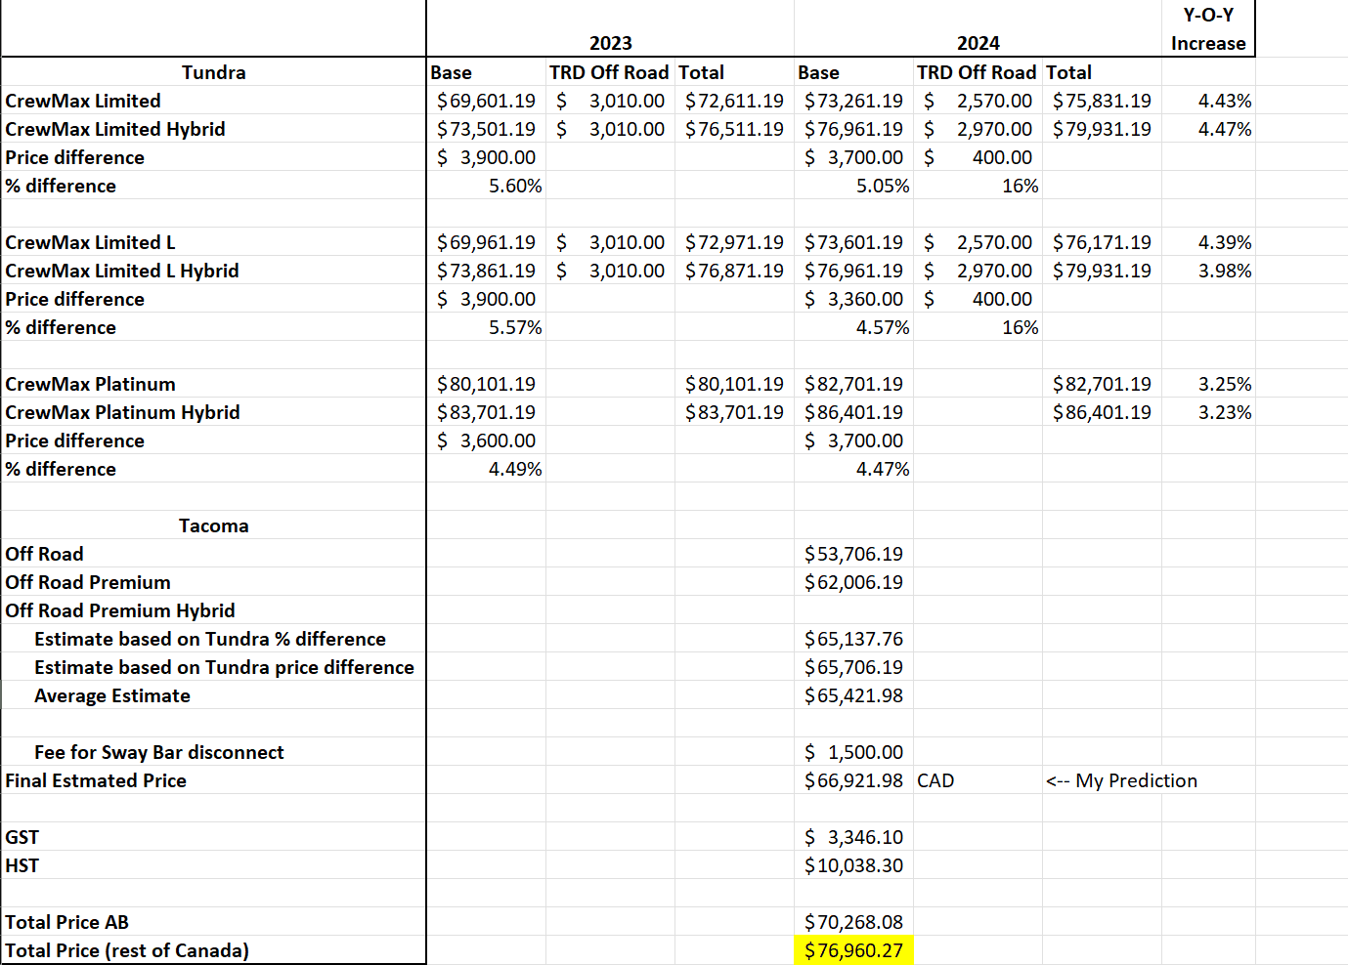The image size is (1348, 965).
Task: Select the 3.25% year-over-year cell
Action: tap(1224, 384)
